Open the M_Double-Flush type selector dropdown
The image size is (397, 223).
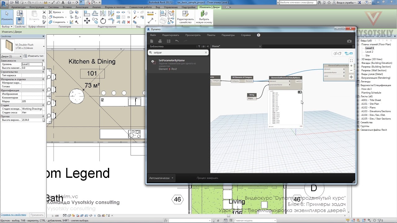pyautogui.click(x=44, y=46)
